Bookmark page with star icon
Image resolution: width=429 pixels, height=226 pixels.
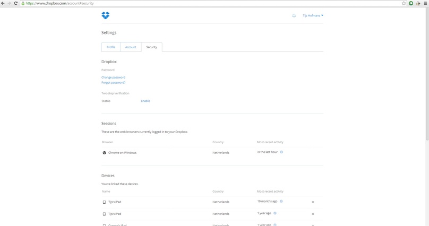pos(404,3)
